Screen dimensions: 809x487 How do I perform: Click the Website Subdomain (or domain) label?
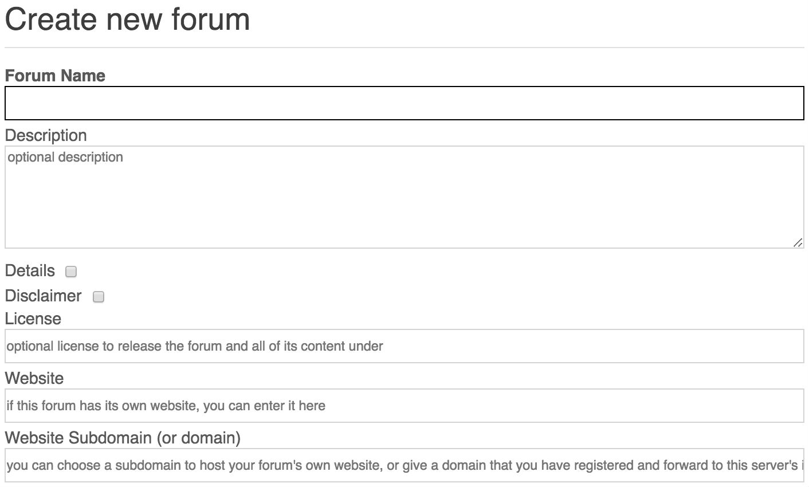click(x=123, y=438)
